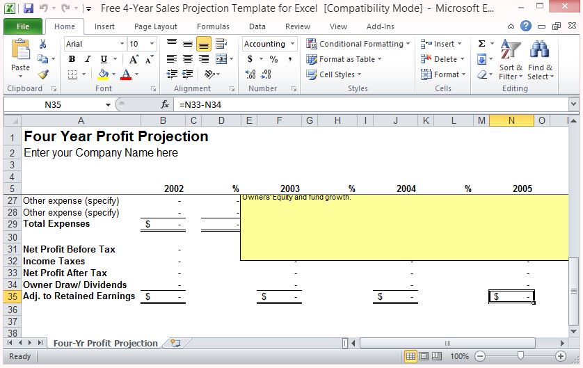Click the insert function fx icon
Image resolution: width=583 pixels, height=368 pixels.
coord(165,104)
